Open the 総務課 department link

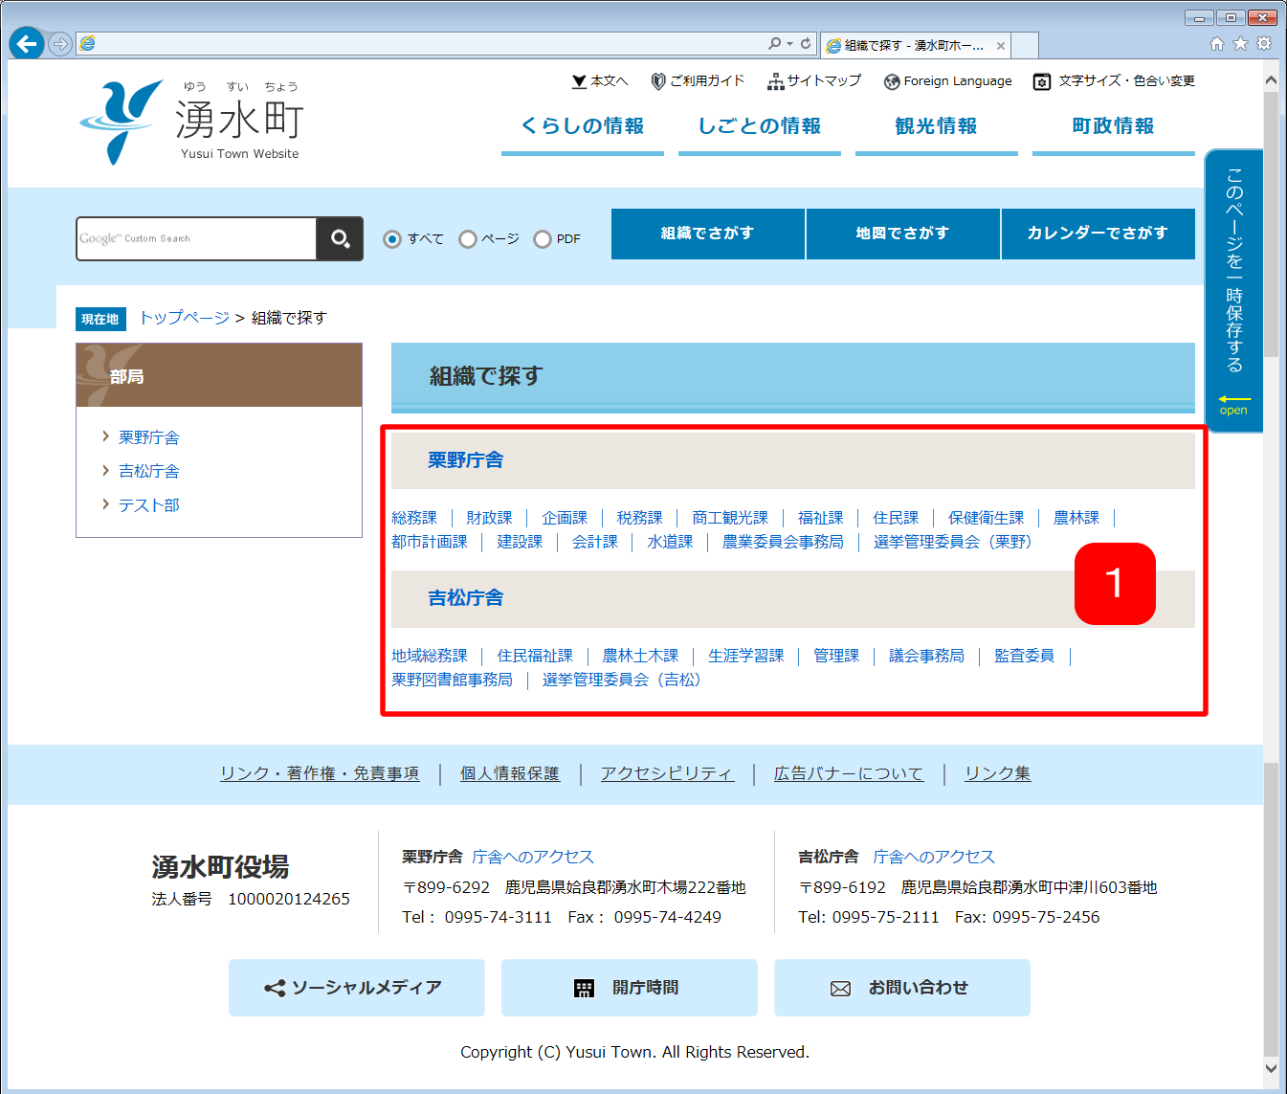[414, 518]
